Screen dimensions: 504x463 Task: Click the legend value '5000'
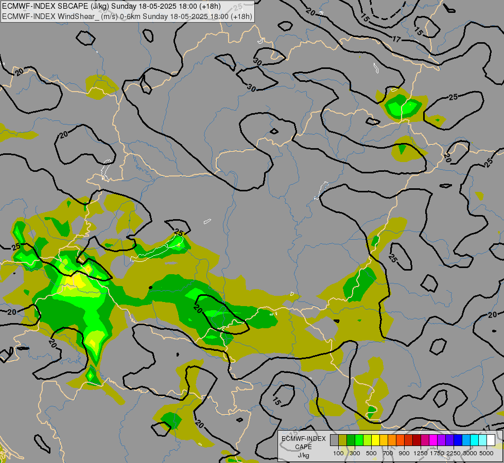click(486, 453)
